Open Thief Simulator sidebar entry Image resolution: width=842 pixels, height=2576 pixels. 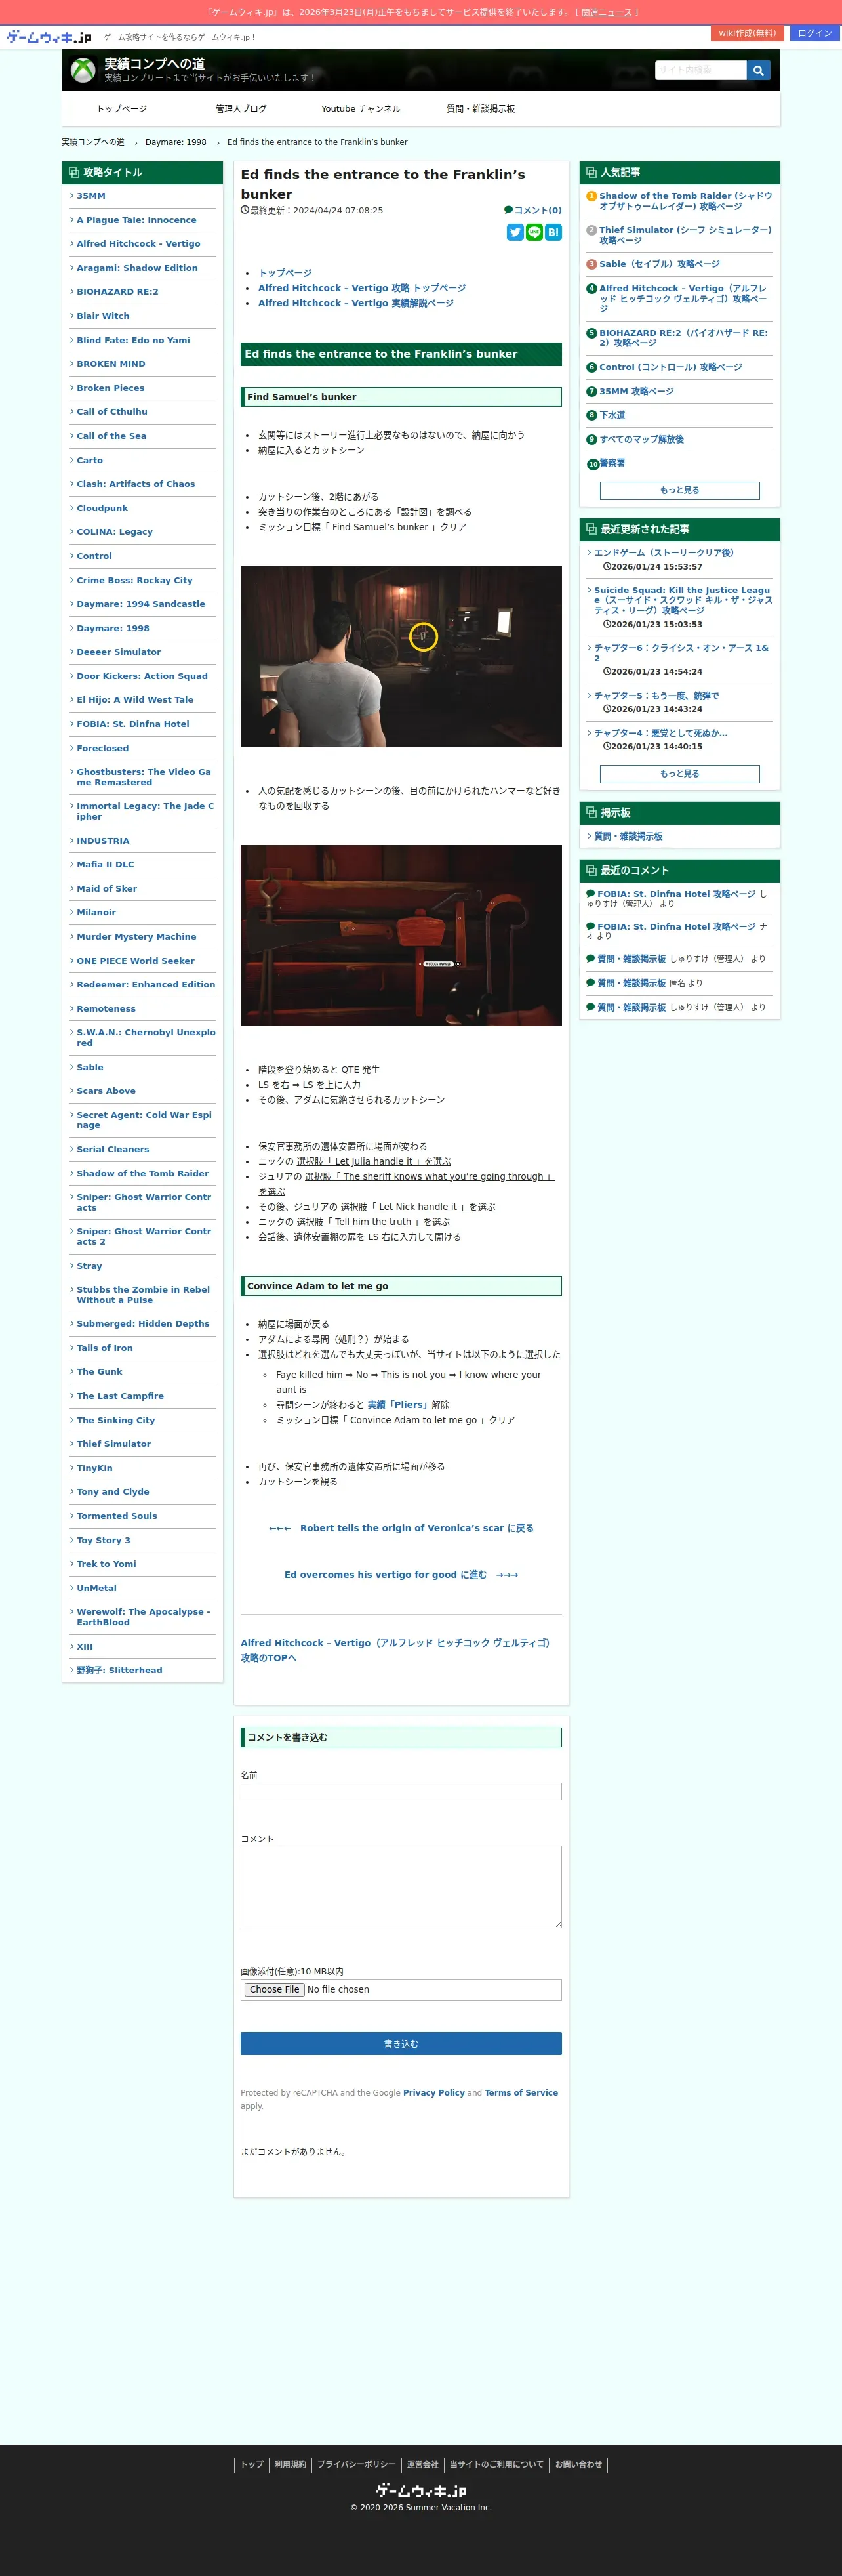pos(114,1444)
